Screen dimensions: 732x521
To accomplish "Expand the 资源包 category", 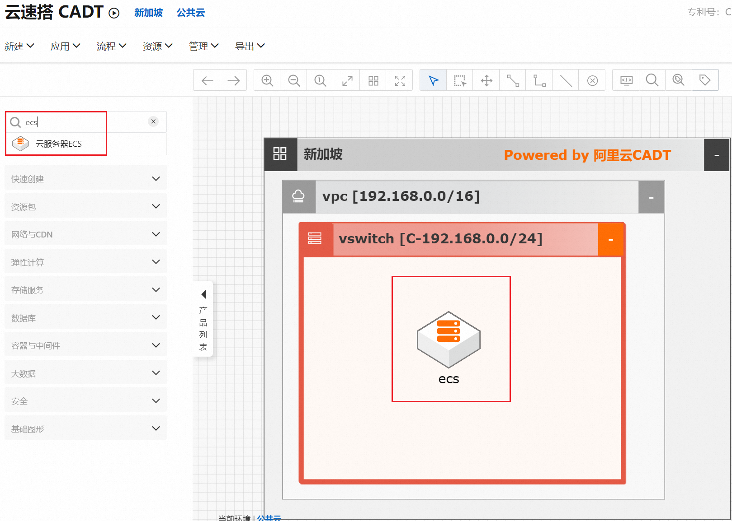I will 85,206.
